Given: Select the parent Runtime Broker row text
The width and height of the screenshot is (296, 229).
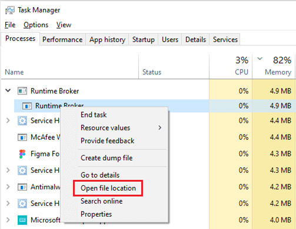Looking at the screenshot, I should coord(55,91).
